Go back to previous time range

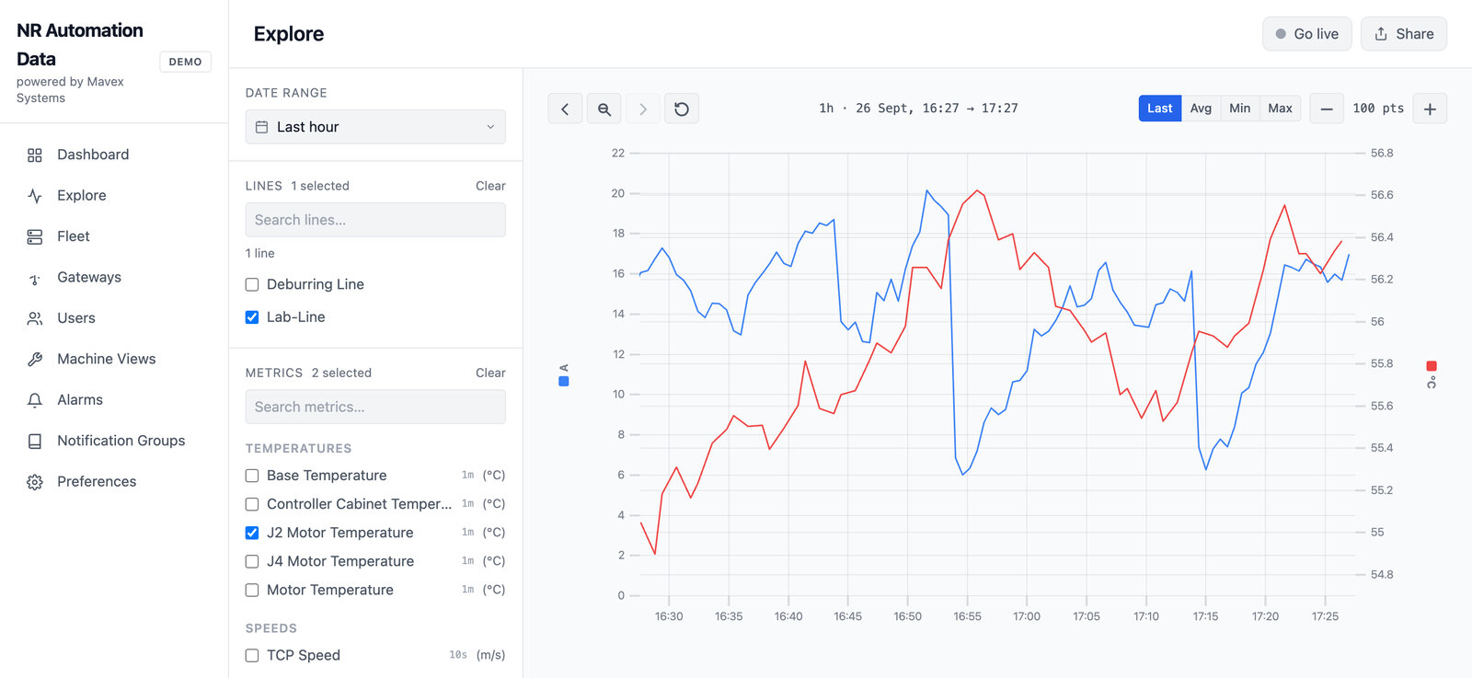pos(565,109)
